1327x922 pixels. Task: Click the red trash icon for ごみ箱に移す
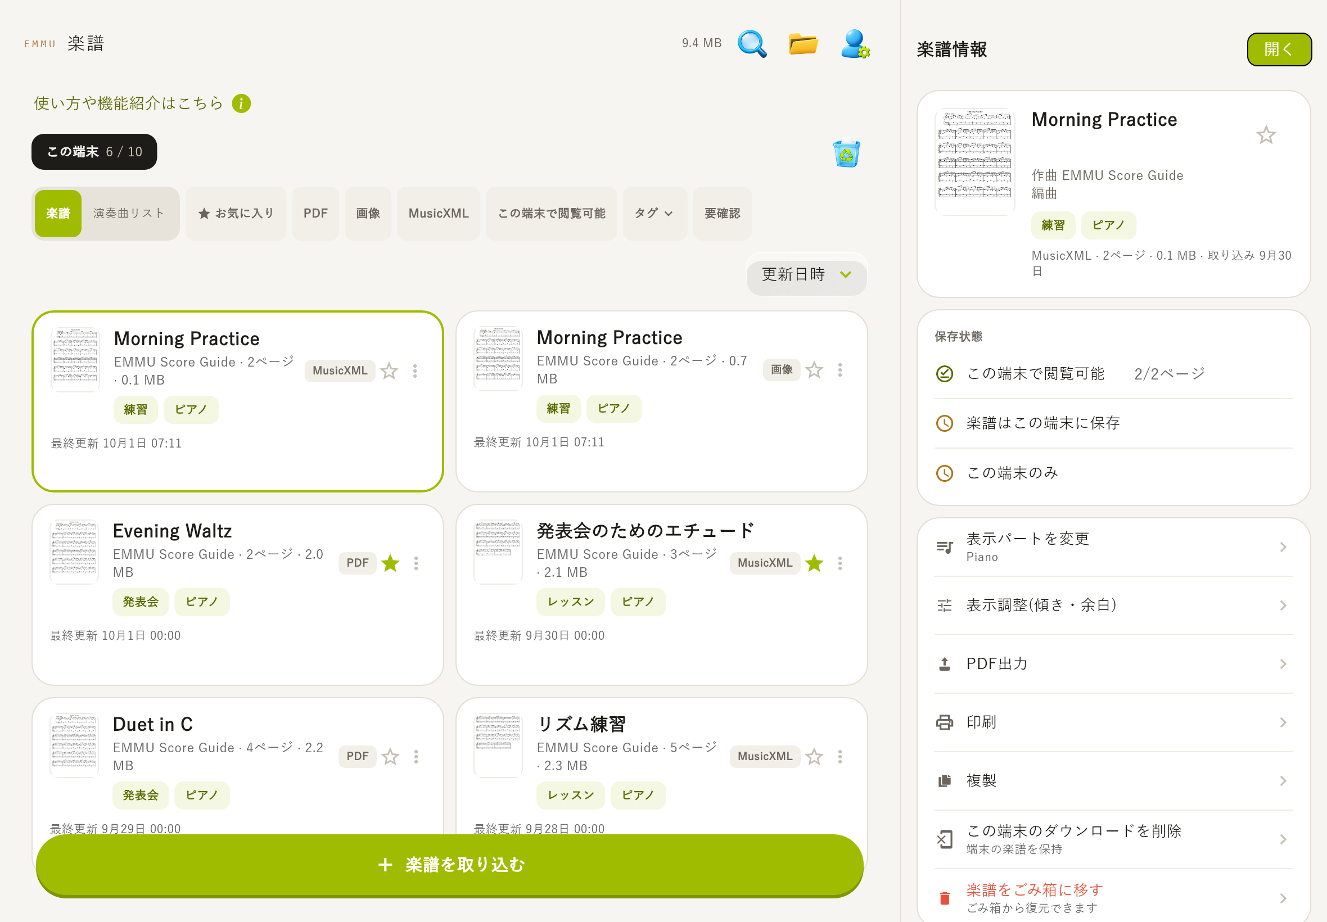coord(945,898)
